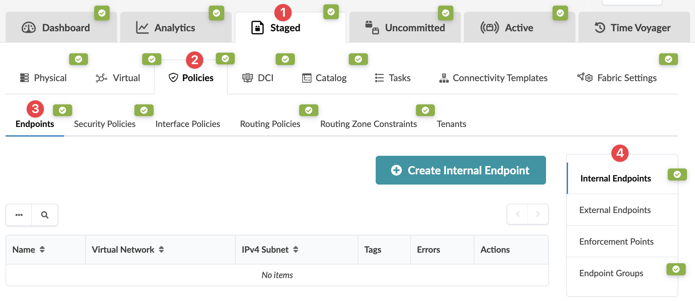Click the Analytics chart icon
The height and width of the screenshot is (301, 695).
pyautogui.click(x=142, y=28)
